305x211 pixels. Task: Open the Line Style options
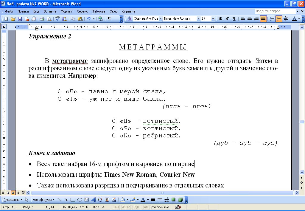pos(153,200)
